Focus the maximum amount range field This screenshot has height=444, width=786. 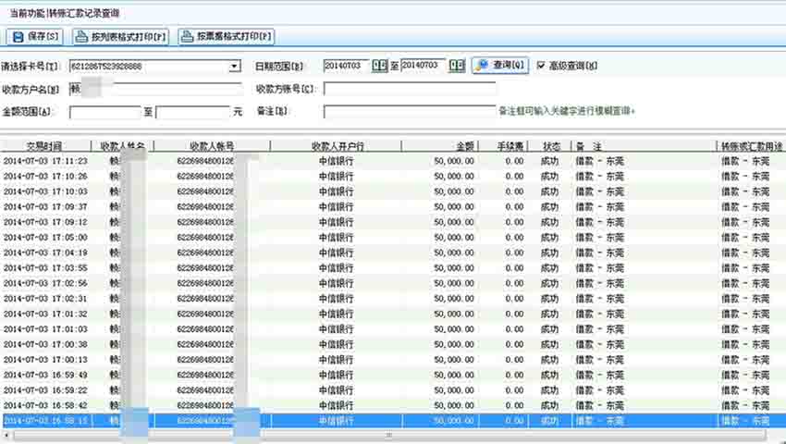(x=192, y=112)
